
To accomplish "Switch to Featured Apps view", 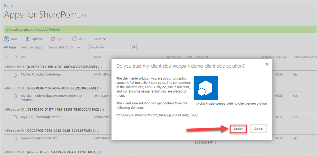I will tap(32, 47).
